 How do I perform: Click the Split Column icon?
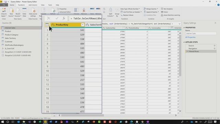tap(110, 10)
